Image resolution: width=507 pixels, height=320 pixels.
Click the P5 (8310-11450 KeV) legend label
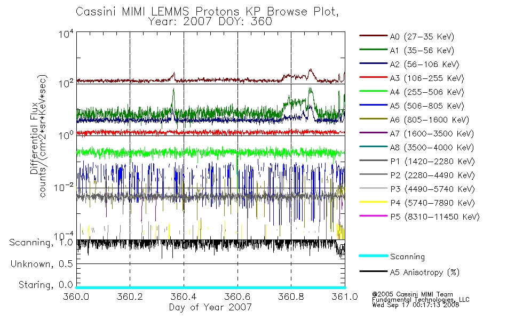[435, 217]
